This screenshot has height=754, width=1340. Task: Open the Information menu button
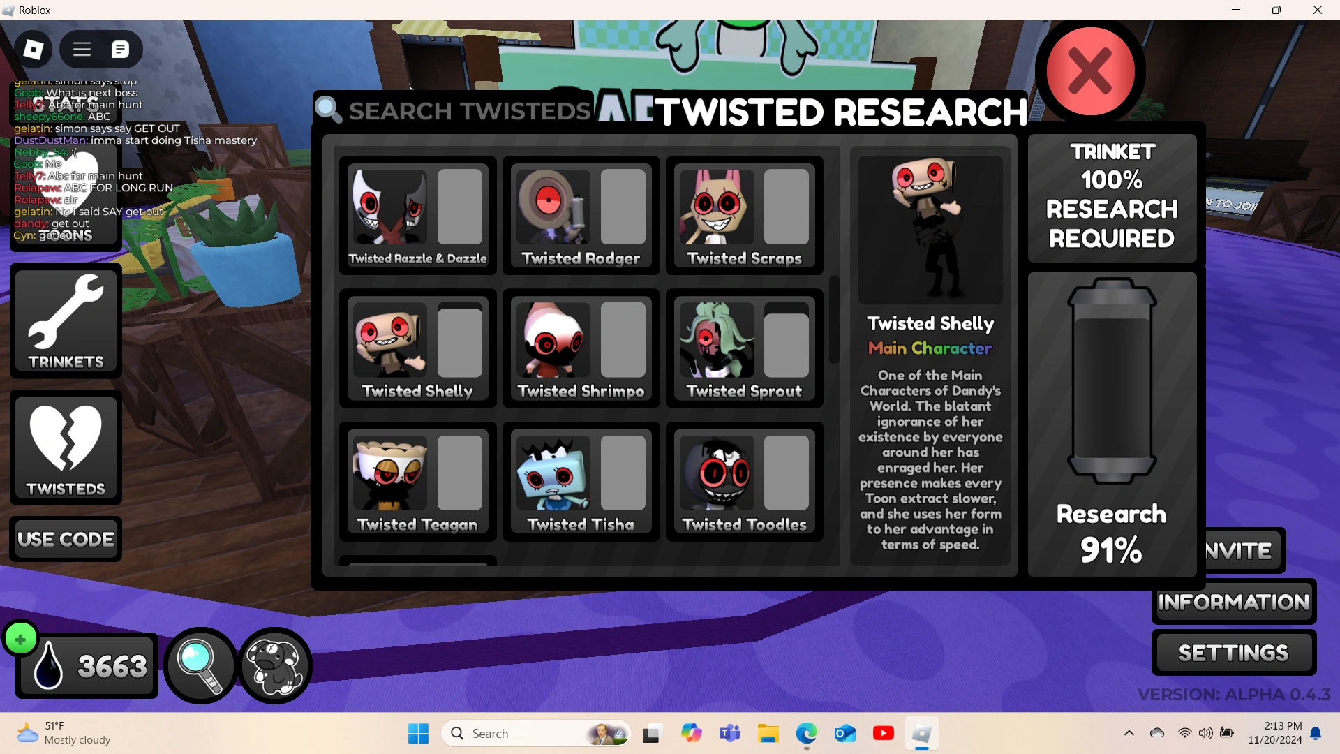click(1233, 602)
